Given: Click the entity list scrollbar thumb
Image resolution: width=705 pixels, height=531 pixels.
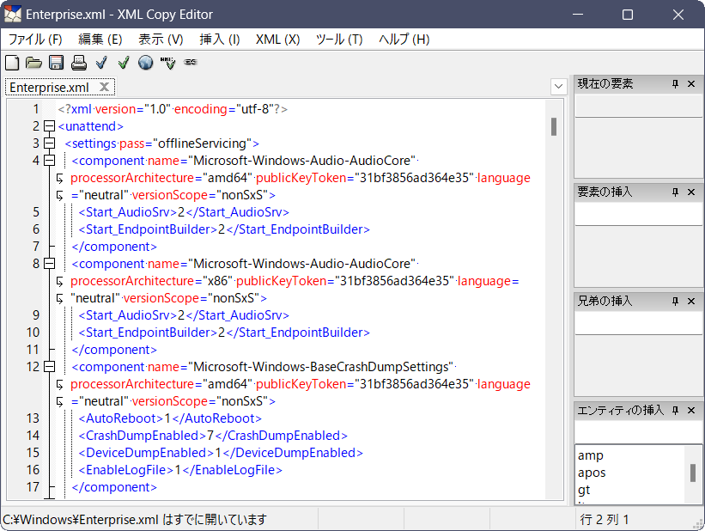Looking at the screenshot, I should tap(692, 473).
